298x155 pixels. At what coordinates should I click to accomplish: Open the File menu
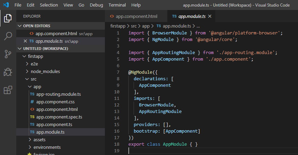[18, 5]
